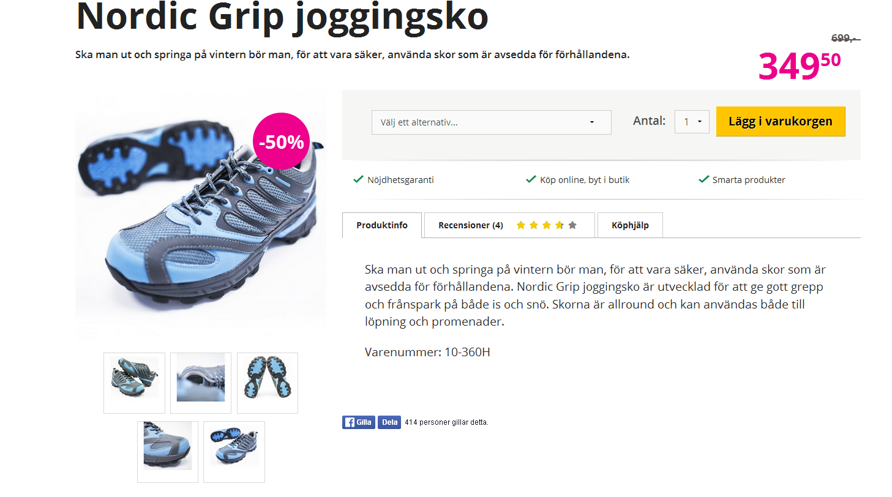Click Lägg i varukorgen button
892x497 pixels.
(781, 121)
